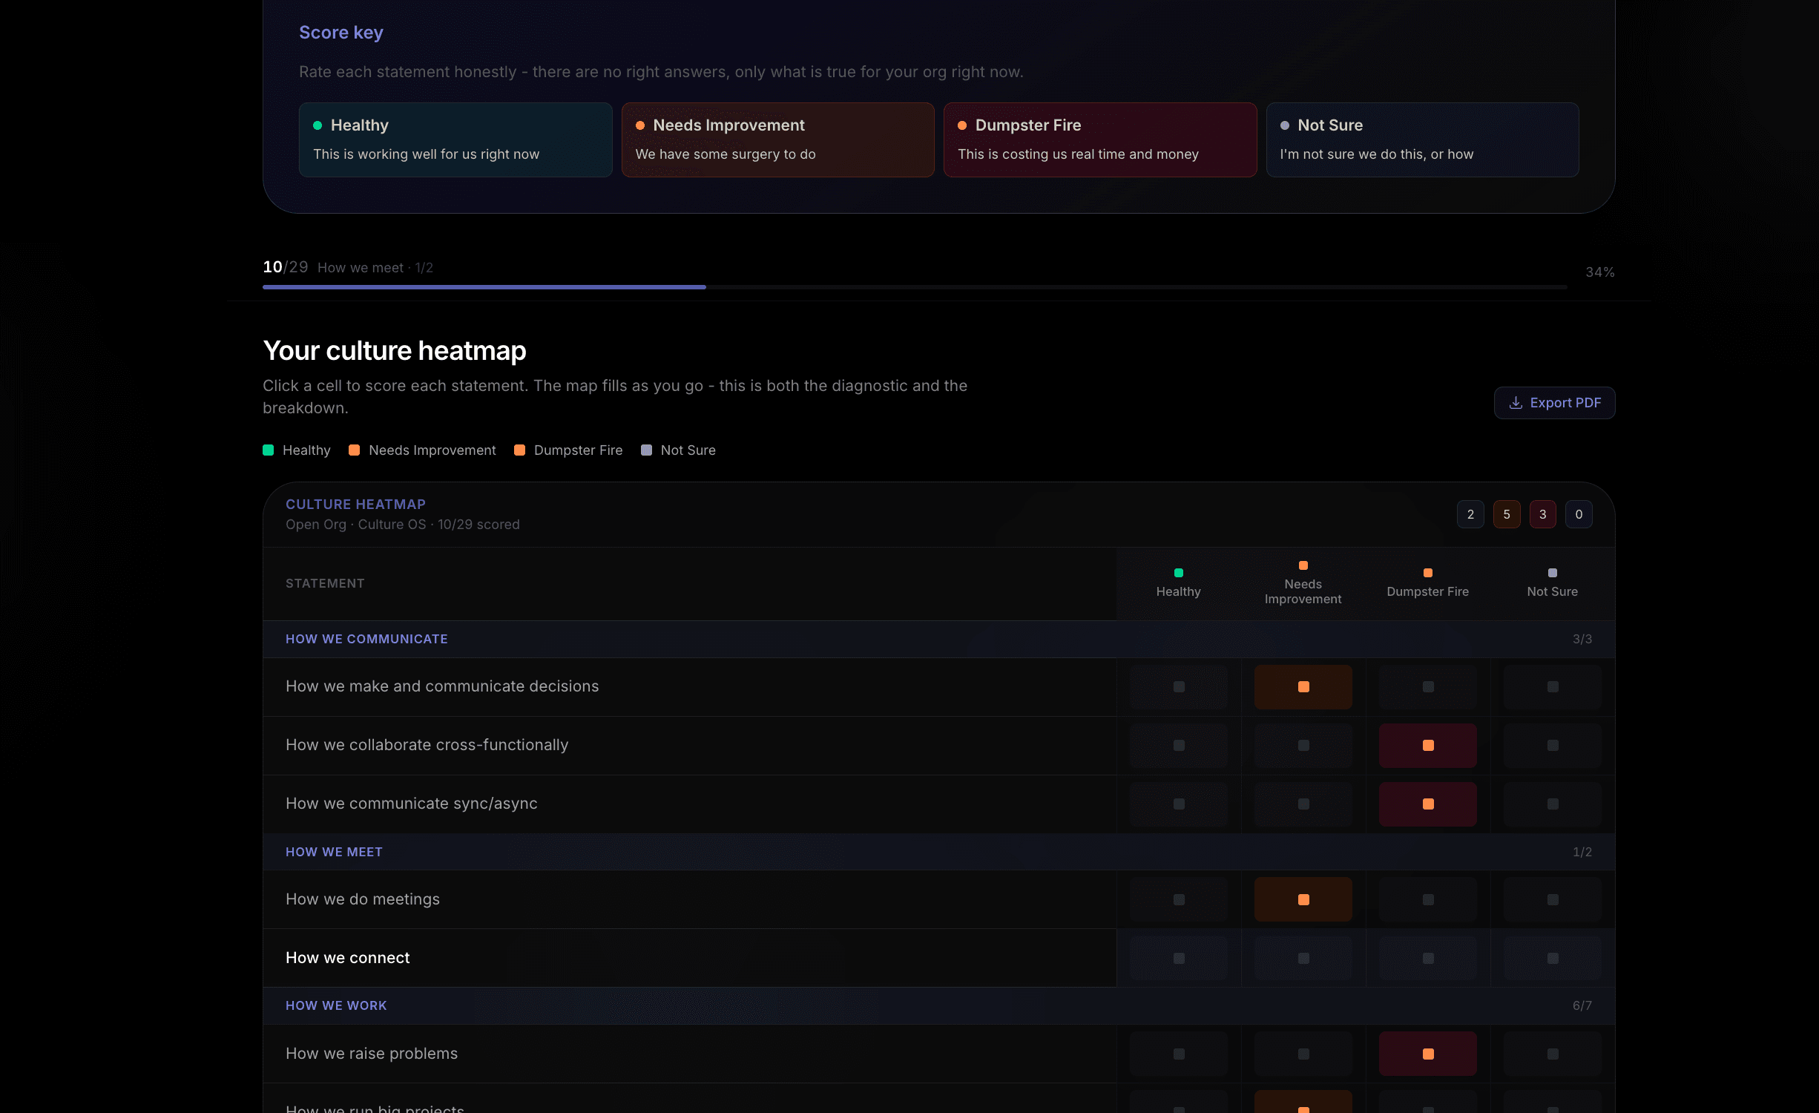Click the '34%' progress percentage
Image resolution: width=1819 pixels, height=1113 pixels.
(x=1600, y=272)
